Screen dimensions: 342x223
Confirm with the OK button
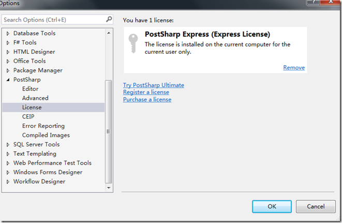pos(272,206)
